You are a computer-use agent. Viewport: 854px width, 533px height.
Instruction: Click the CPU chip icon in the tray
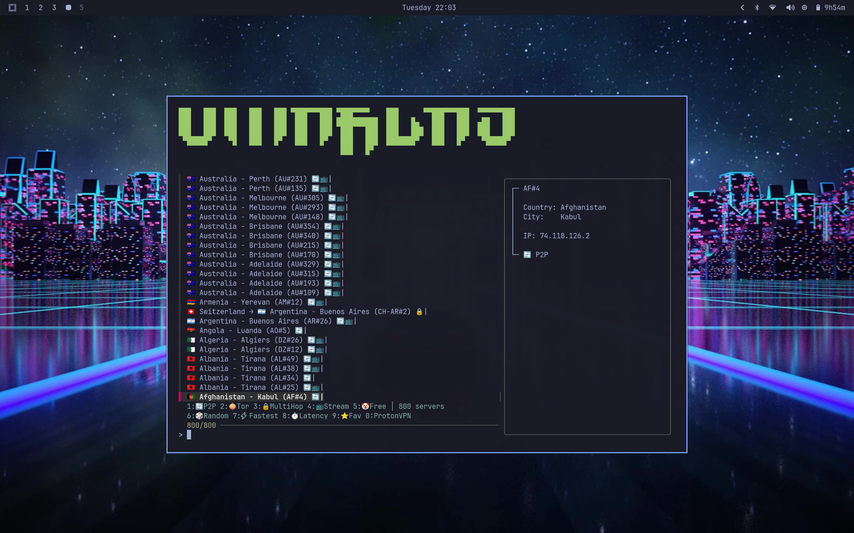tap(805, 8)
